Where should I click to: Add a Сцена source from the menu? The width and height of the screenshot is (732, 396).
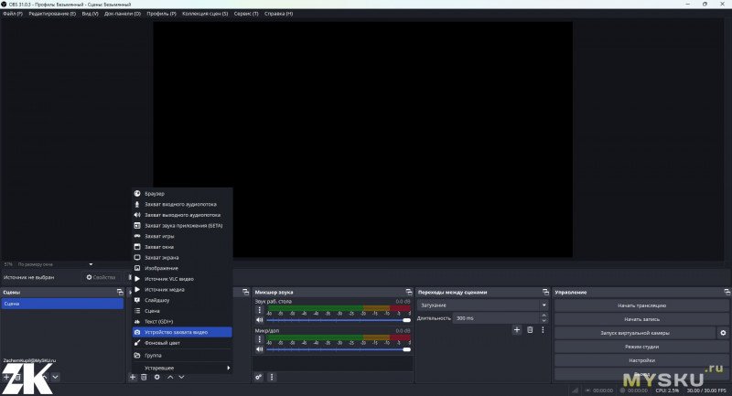click(x=182, y=311)
